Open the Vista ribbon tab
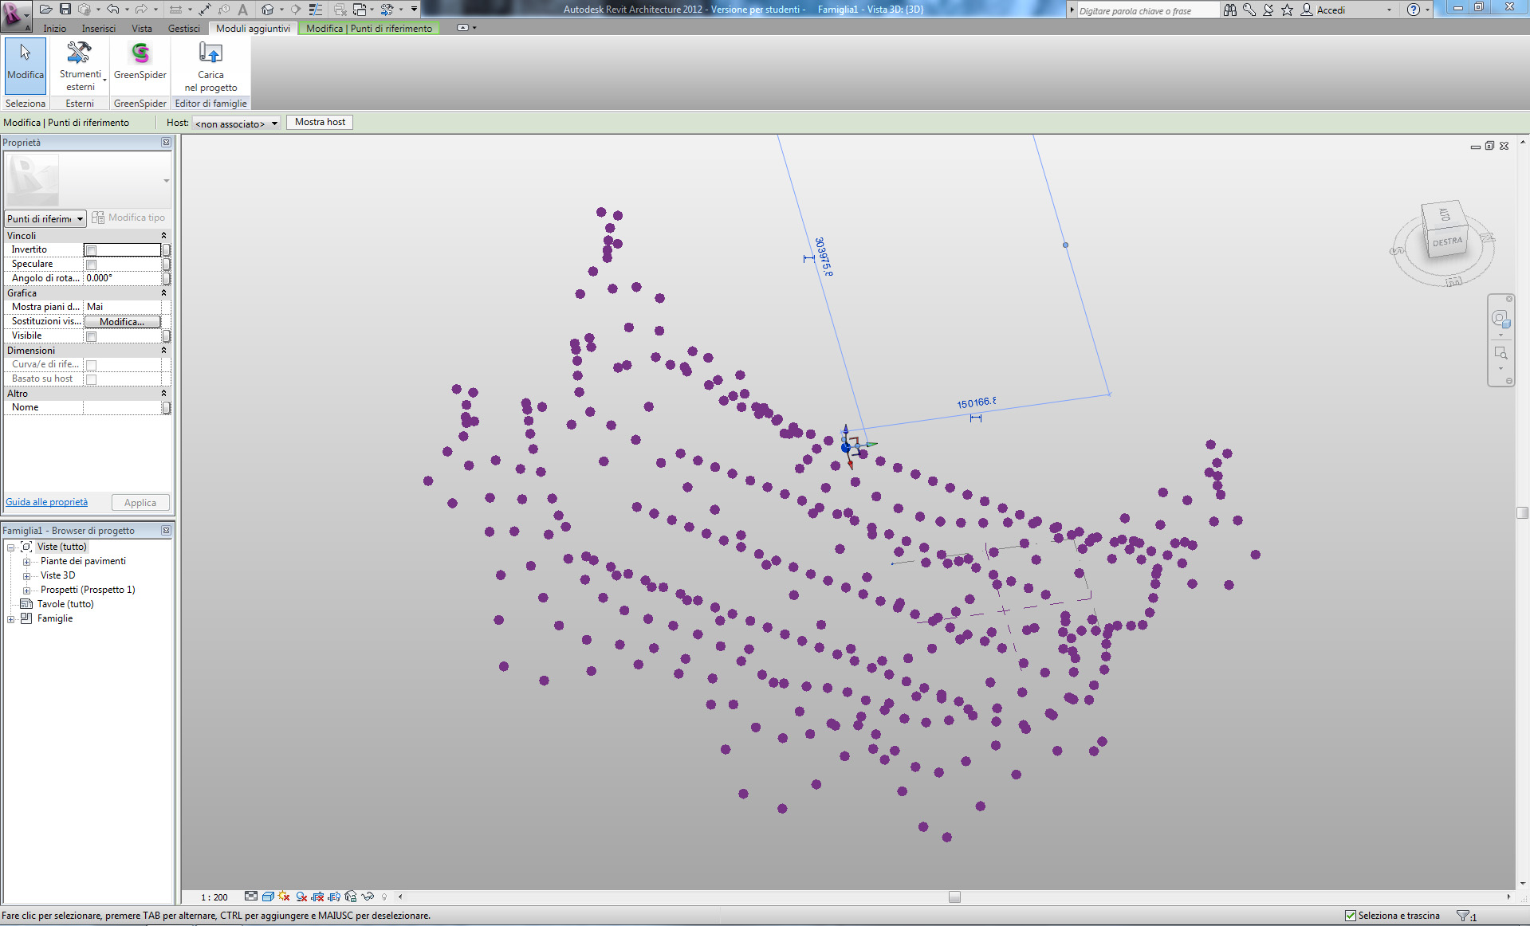The width and height of the screenshot is (1530, 926). coord(142,29)
